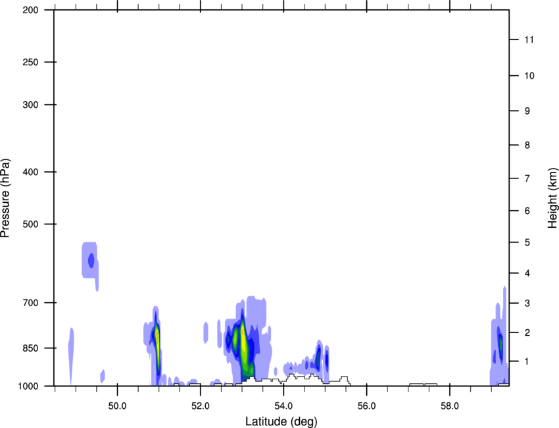Screen dimensions: 559x428
Task: Pick the 10 km height label
Action: point(529,76)
